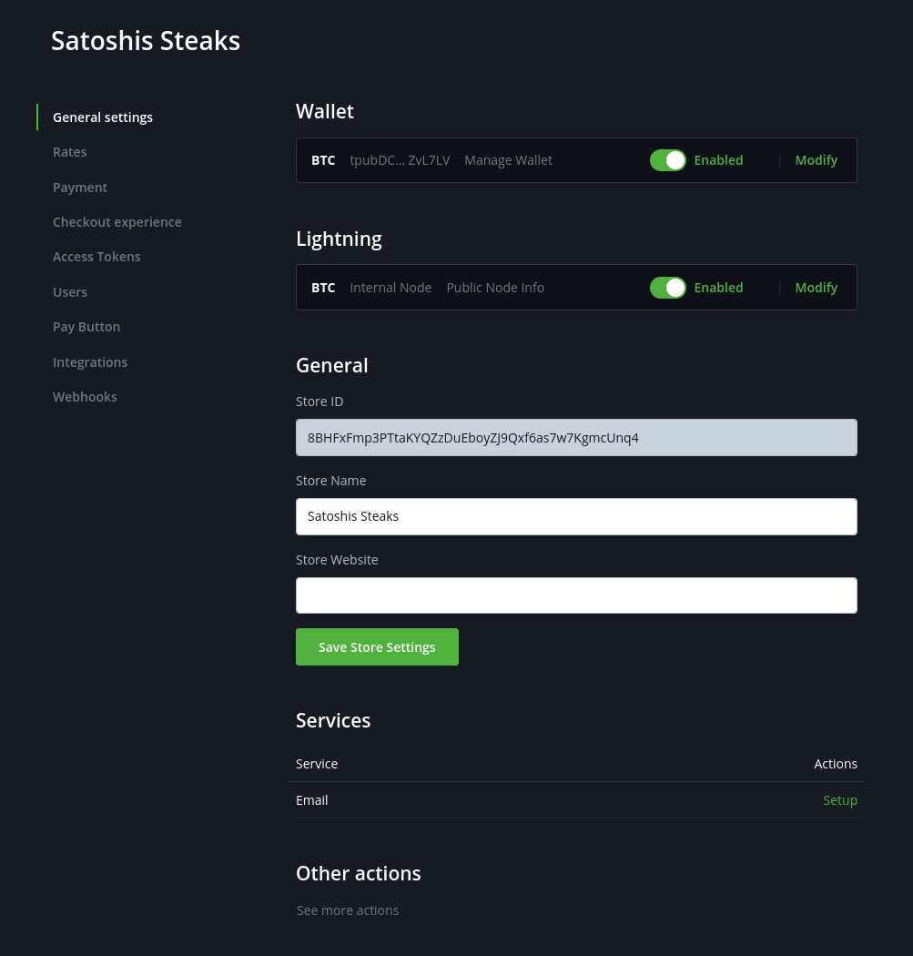Modify the Lightning node configuration
Screen dimensions: 913x956
tap(816, 287)
